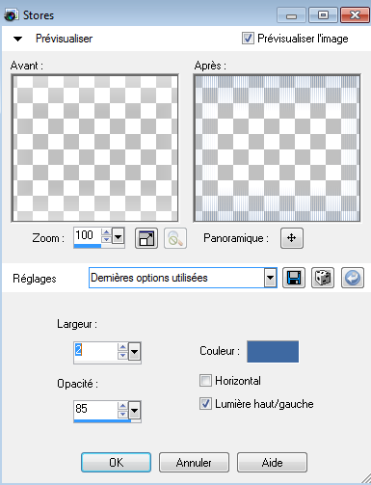Click the blue Couleur swatch

[273, 352]
